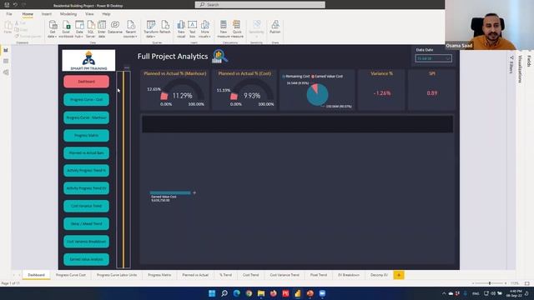This screenshot has width=534, height=300.
Task: Insert a New visual
Action: click(x=181, y=29)
